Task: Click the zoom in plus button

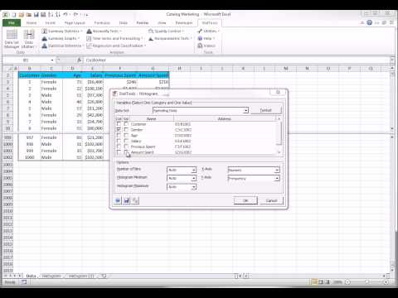Action: tap(386, 282)
